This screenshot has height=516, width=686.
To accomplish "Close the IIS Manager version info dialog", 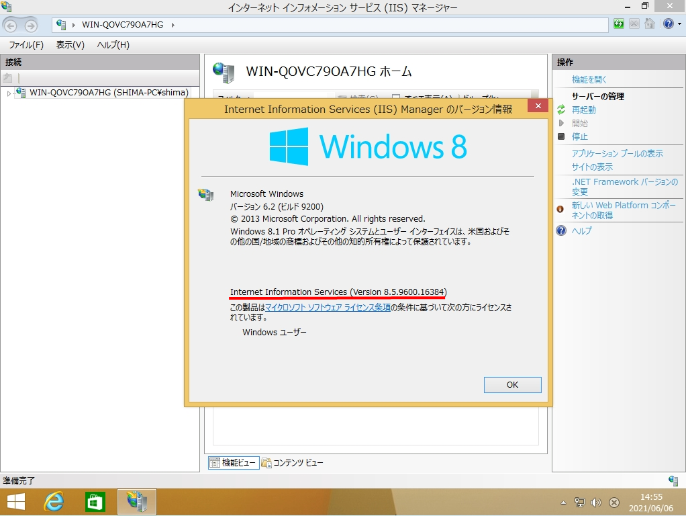I will click(538, 106).
